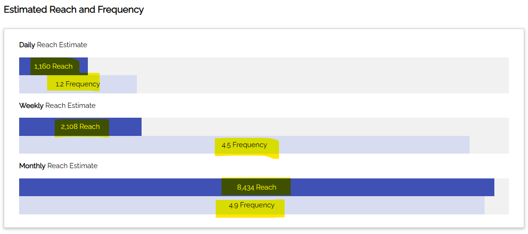
Task: Click the Weekly Reach Estimate label
Action: pyautogui.click(x=57, y=106)
